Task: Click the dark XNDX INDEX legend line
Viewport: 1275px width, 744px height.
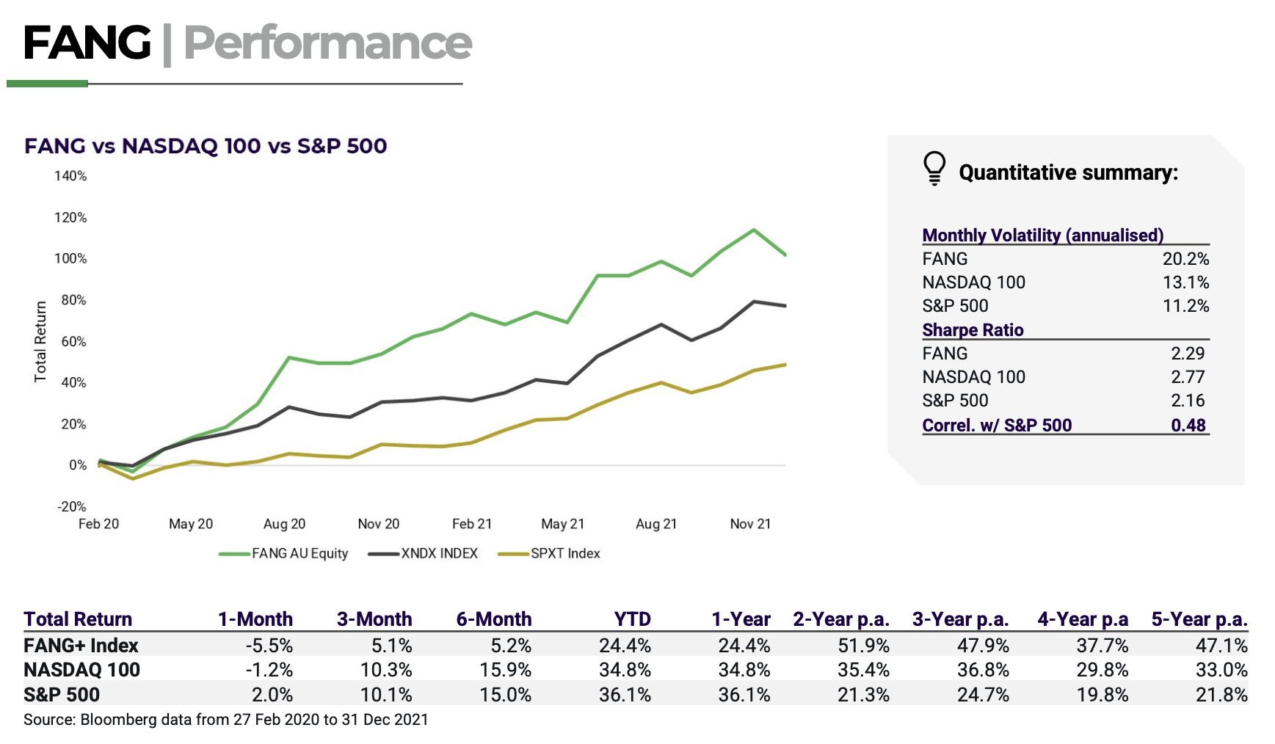Action: [383, 554]
